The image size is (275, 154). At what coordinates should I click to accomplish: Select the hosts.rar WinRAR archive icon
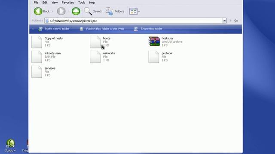click(x=154, y=41)
